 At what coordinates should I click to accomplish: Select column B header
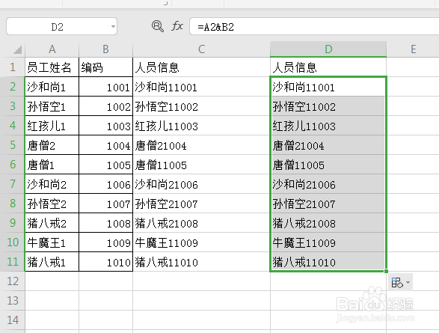[x=106, y=49]
